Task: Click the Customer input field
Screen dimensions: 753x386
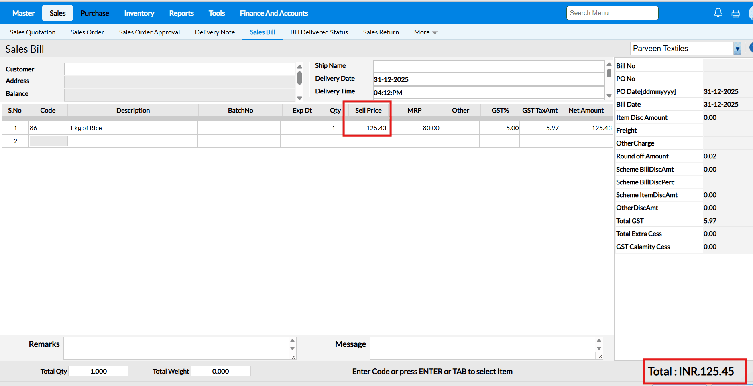Action: pos(179,69)
